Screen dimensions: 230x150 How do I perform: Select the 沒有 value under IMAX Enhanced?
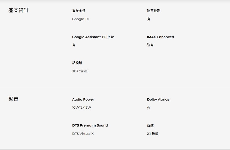pyautogui.click(x=150, y=45)
